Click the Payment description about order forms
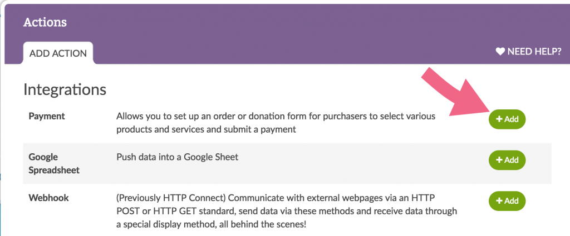Screen dimensions: 570x236 (276, 123)
